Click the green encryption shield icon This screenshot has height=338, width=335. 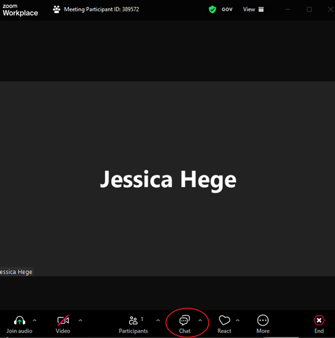(212, 9)
